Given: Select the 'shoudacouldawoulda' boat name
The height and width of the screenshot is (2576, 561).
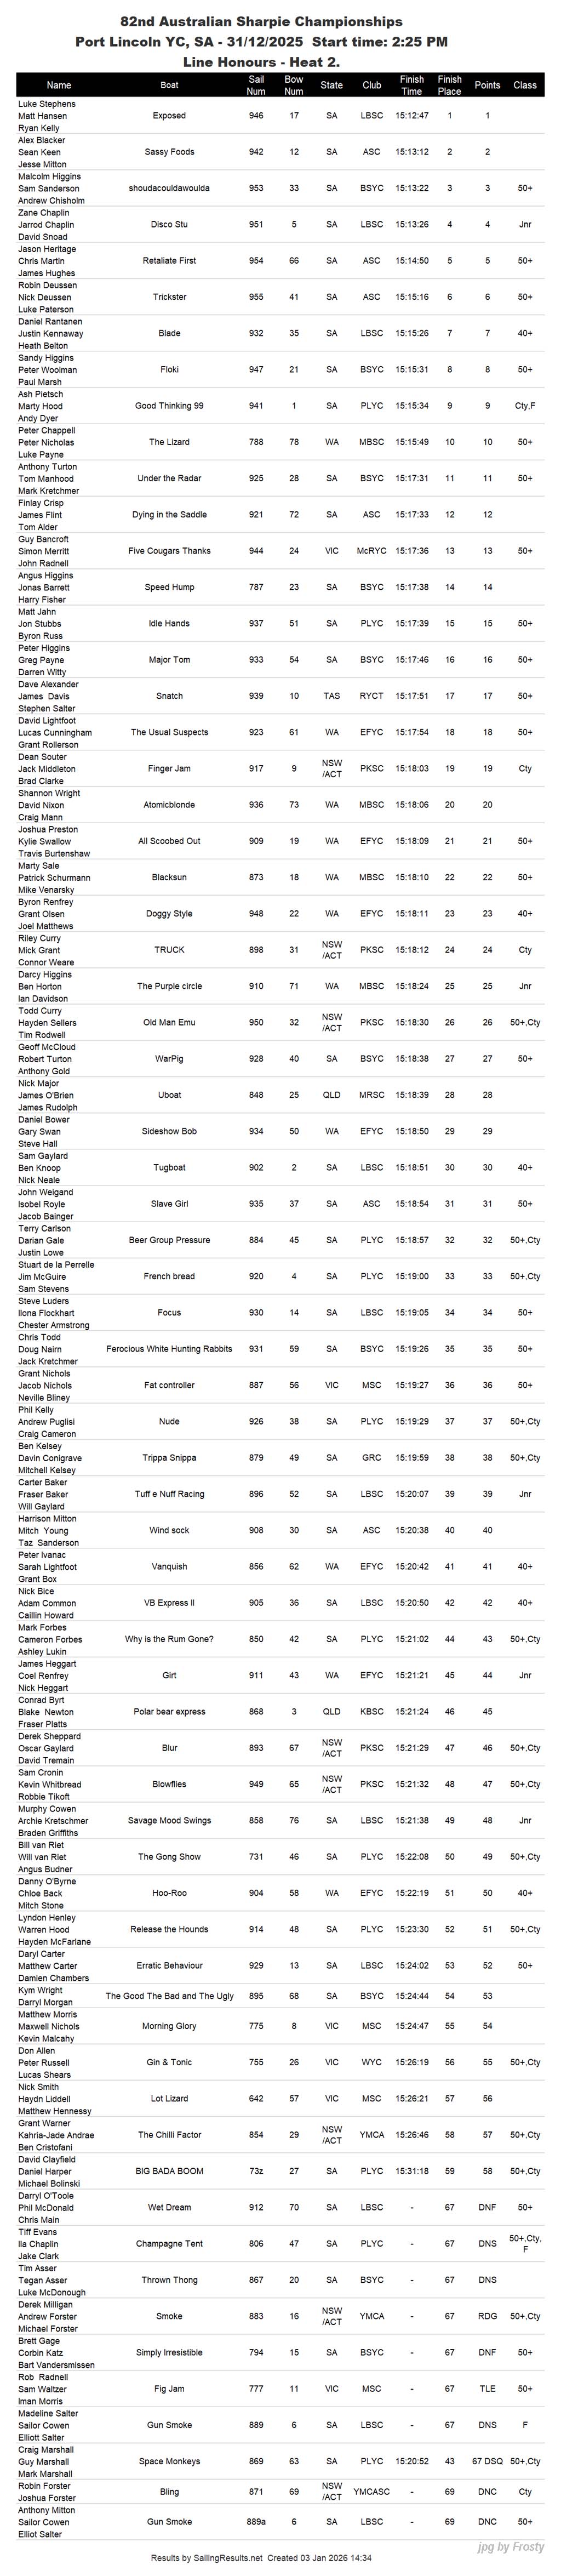Looking at the screenshot, I should click(x=169, y=188).
